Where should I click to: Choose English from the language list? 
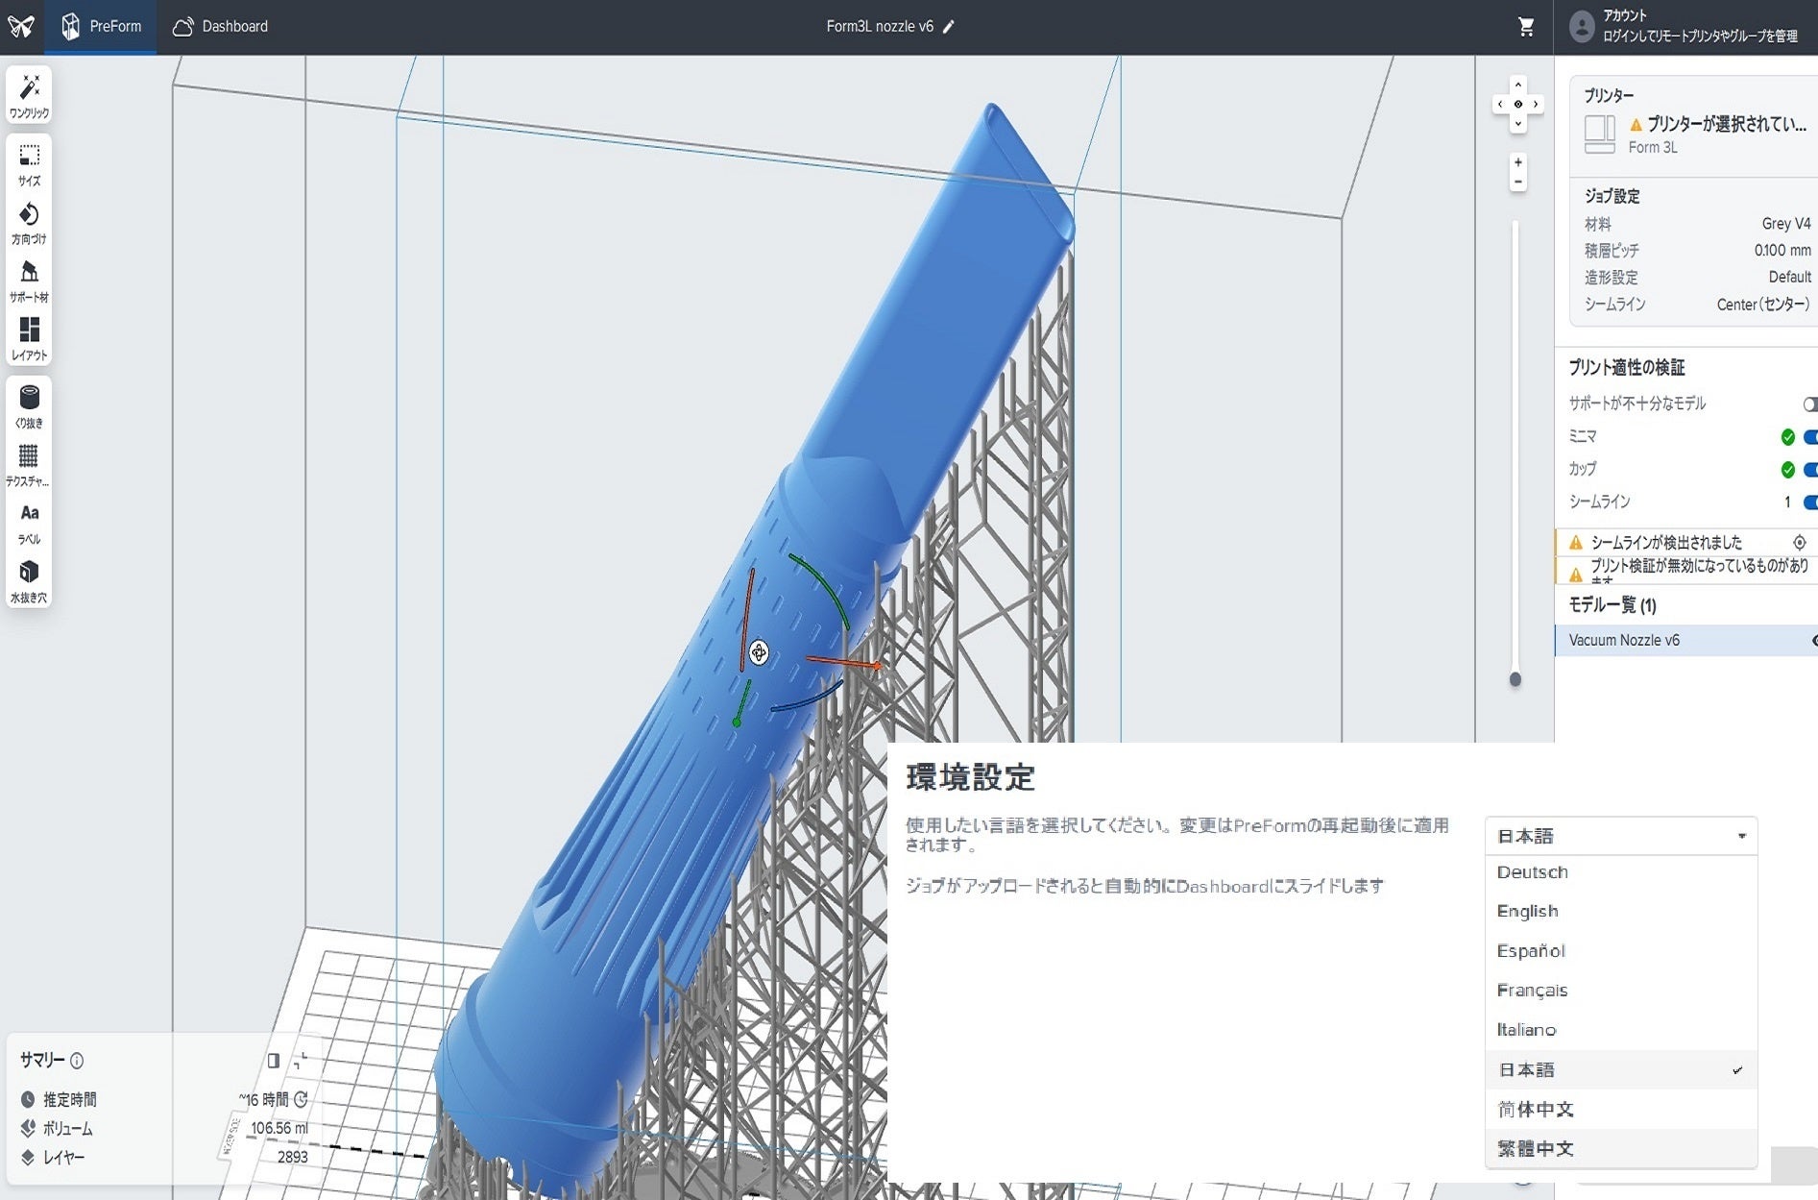pos(1621,912)
